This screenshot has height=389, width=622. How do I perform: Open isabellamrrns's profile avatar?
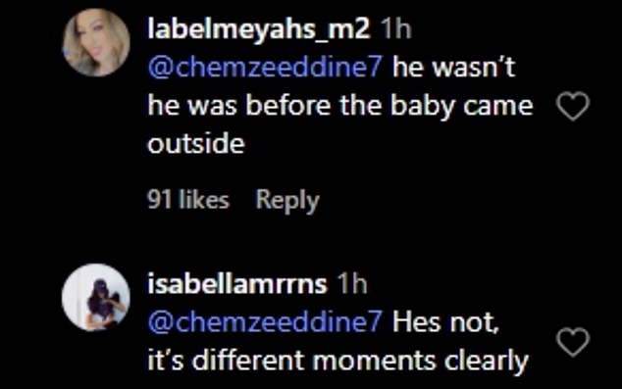[96, 297]
